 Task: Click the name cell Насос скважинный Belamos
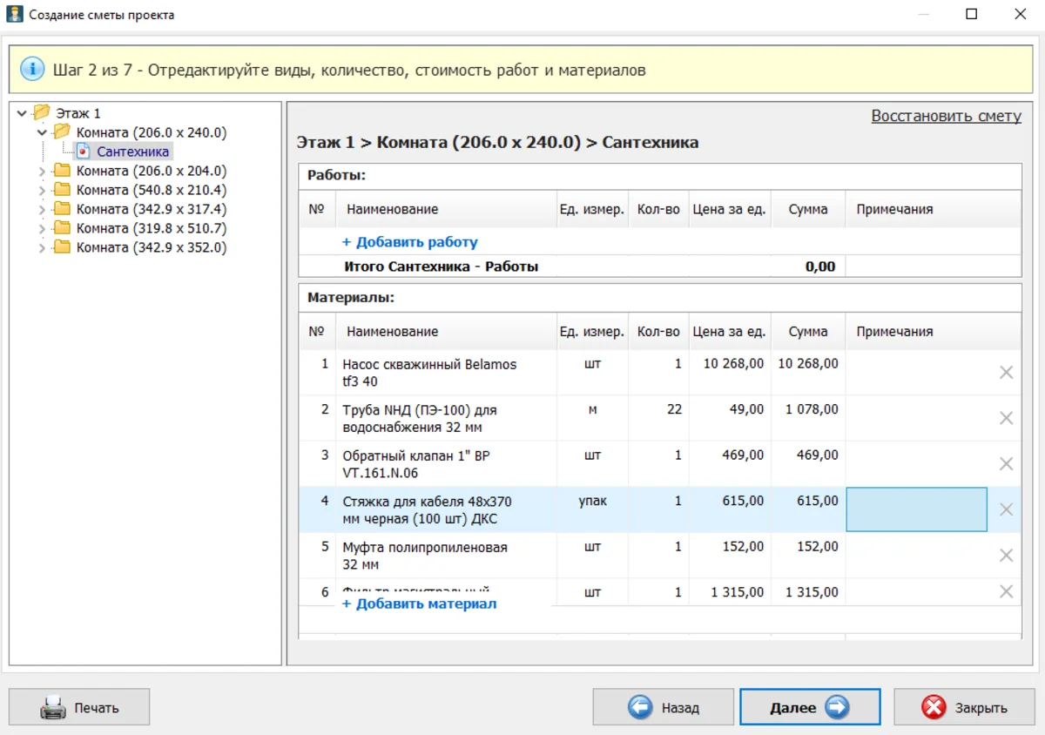pyautogui.click(x=447, y=373)
